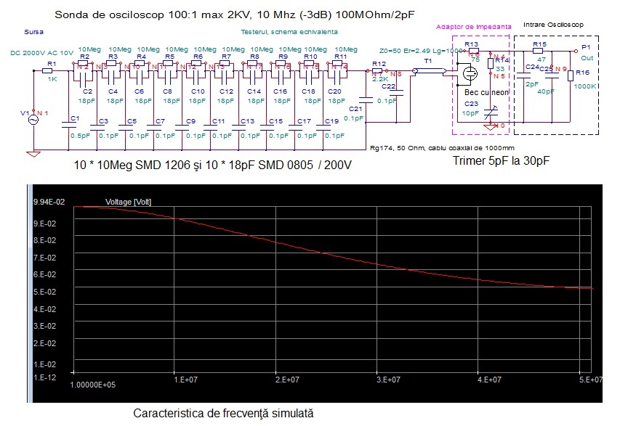This screenshot has height=426, width=628.
Task: Select the R11 10Meg resistor symbol
Action: pyautogui.click(x=338, y=63)
